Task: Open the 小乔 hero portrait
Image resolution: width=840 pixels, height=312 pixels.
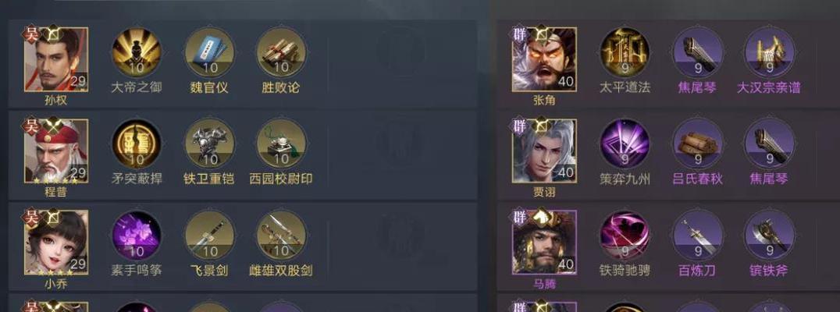Action: pyautogui.click(x=56, y=243)
